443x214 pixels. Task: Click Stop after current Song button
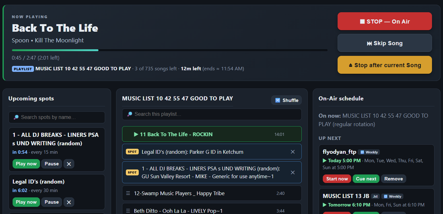(x=384, y=65)
